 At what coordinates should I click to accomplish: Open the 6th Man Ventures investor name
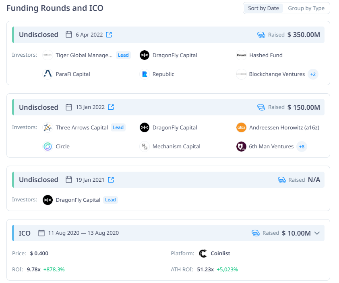click(271, 147)
